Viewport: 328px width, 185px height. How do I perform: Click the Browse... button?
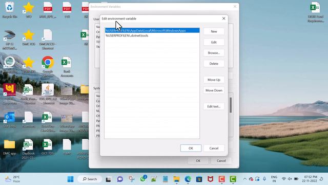click(x=214, y=53)
